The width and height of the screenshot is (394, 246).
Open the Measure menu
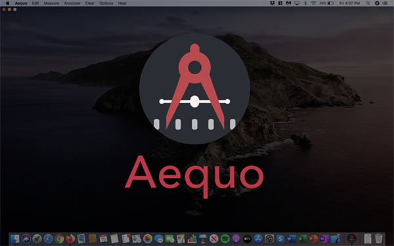point(51,3)
